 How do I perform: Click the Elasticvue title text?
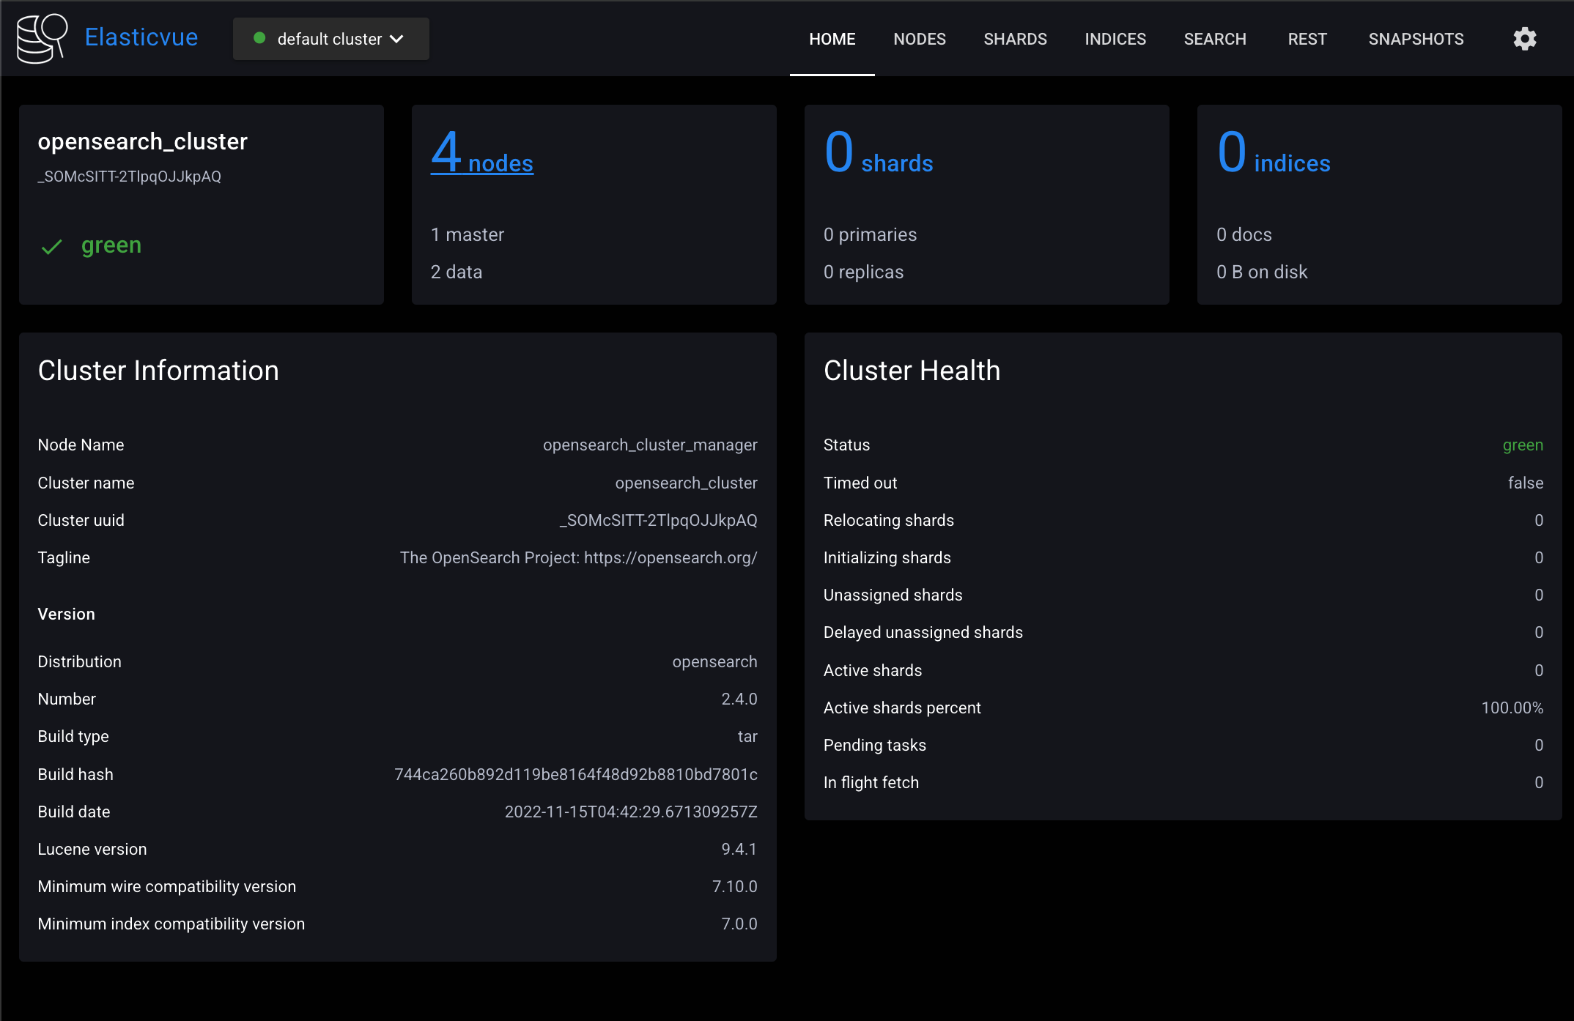click(x=141, y=37)
